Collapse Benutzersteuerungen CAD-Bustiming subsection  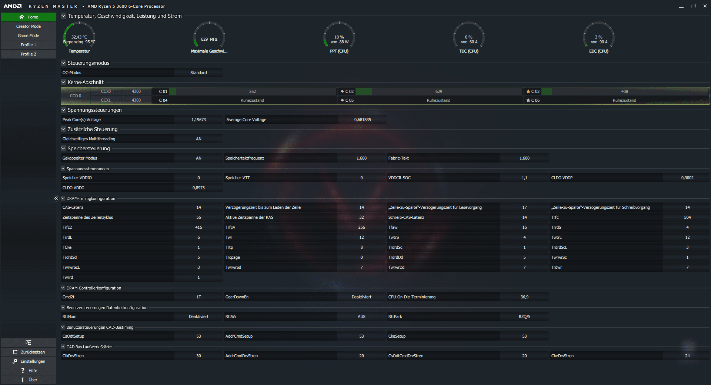pos(63,327)
